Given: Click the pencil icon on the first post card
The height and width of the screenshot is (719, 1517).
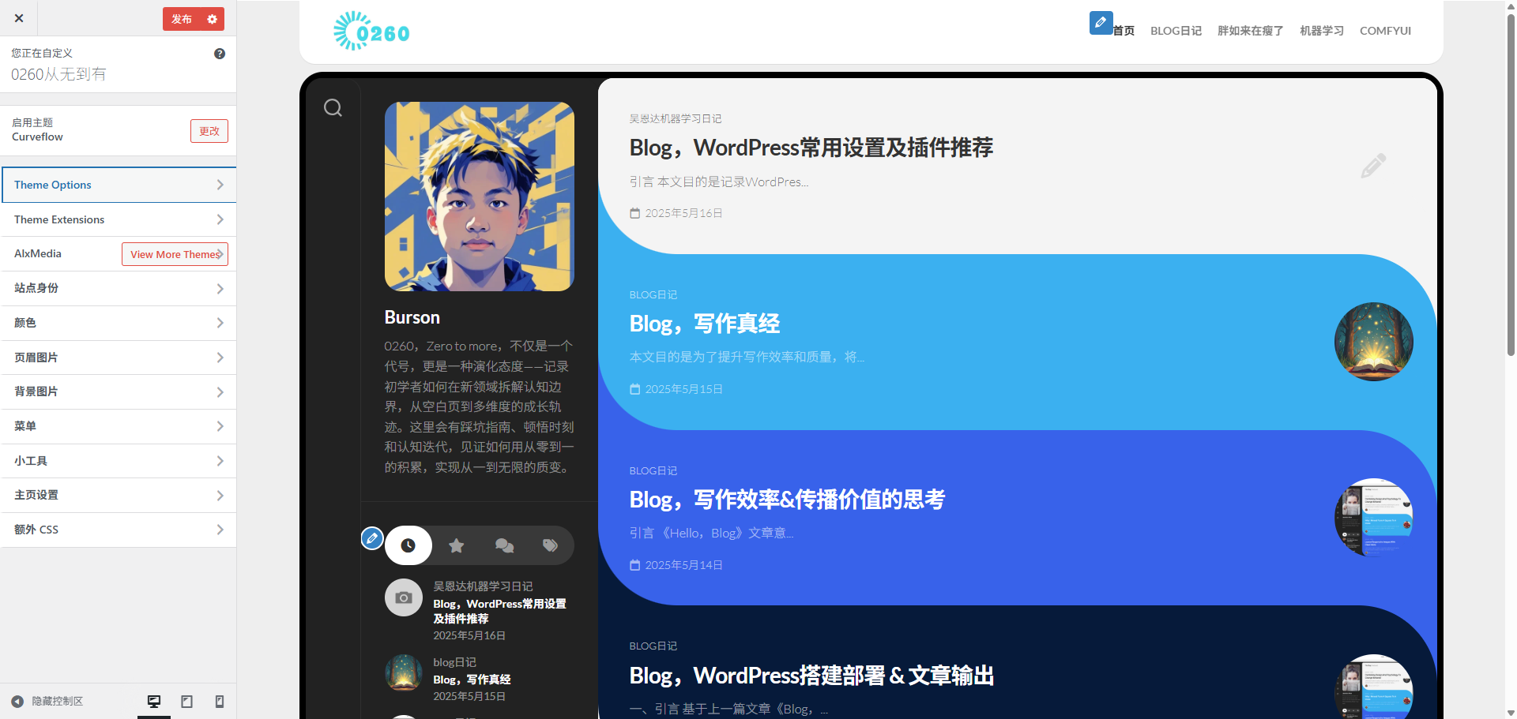Looking at the screenshot, I should (1373, 165).
